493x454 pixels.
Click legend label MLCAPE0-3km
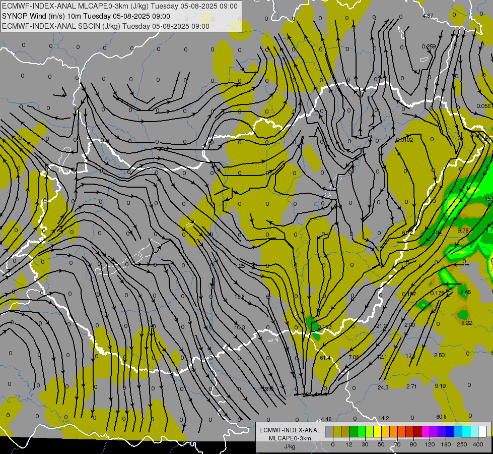(x=290, y=438)
